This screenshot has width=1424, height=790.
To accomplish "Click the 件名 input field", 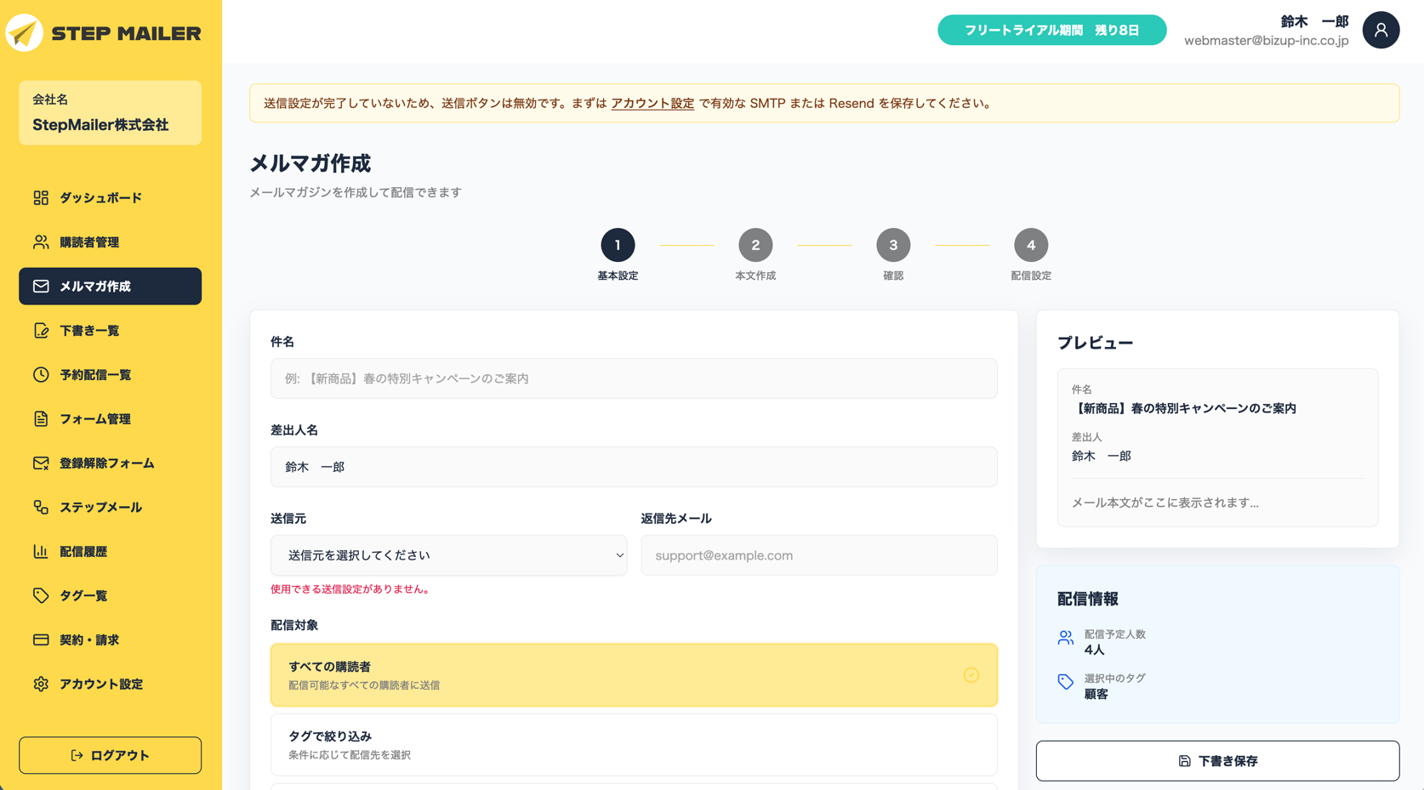I will tap(634, 378).
